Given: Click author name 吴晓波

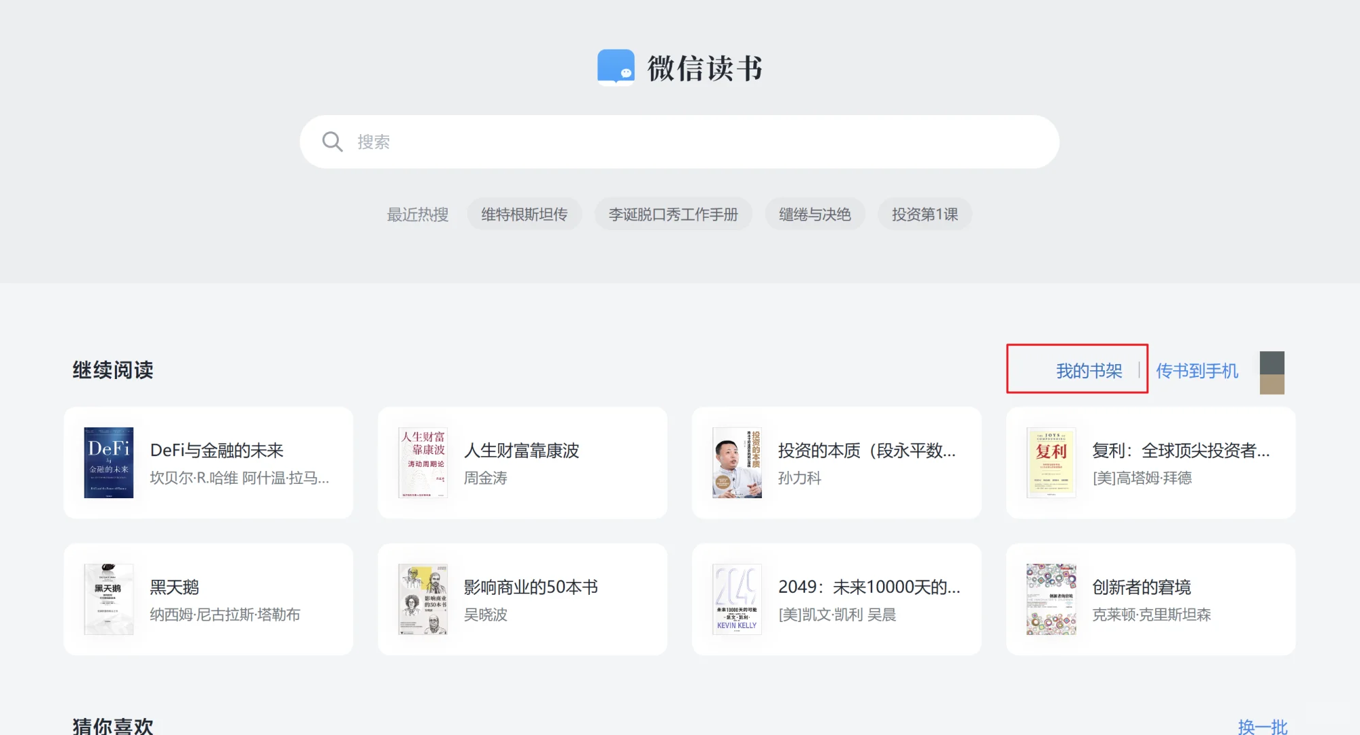Looking at the screenshot, I should point(486,615).
